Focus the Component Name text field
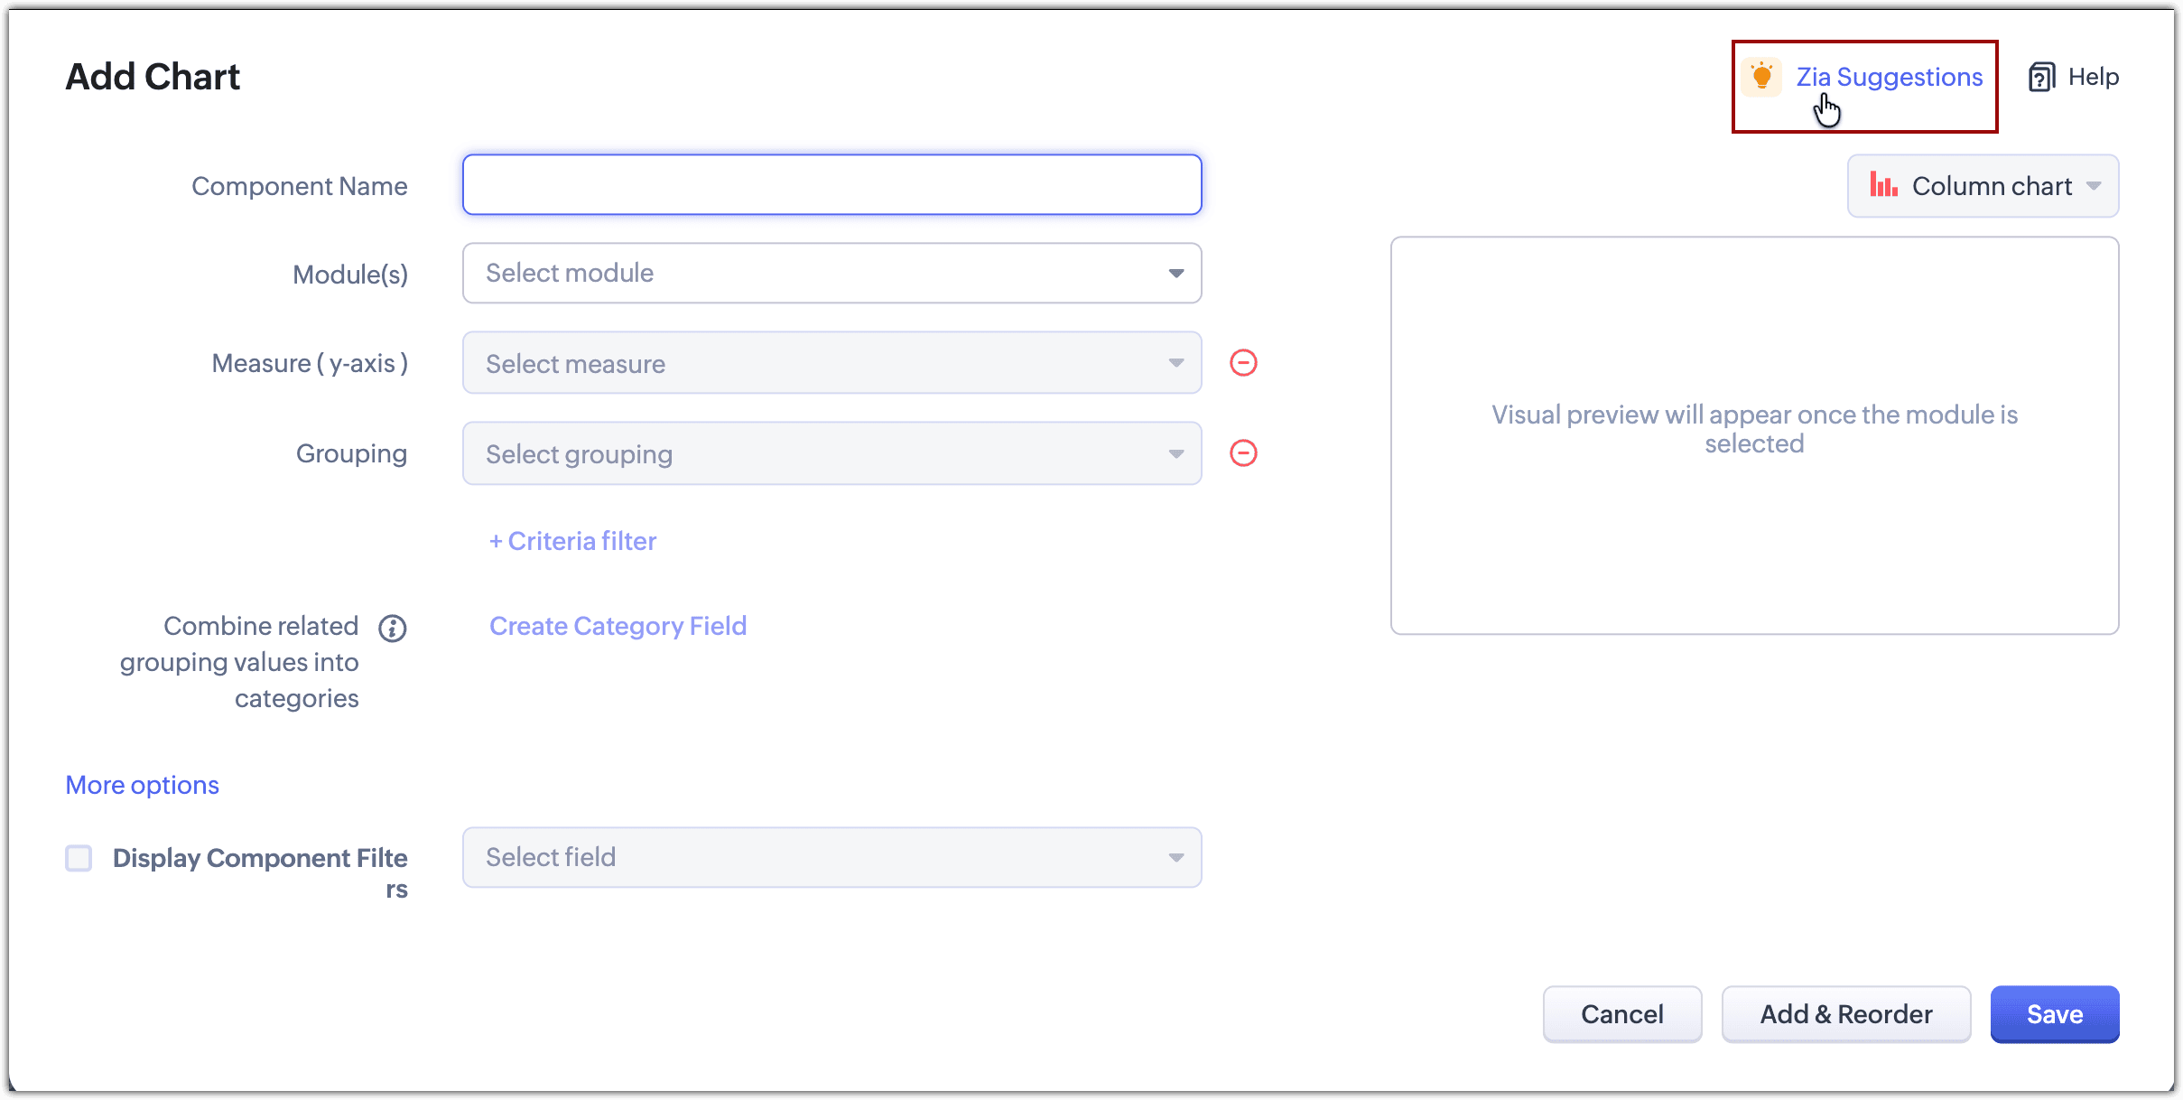The height and width of the screenshot is (1100, 2183). [x=831, y=185]
